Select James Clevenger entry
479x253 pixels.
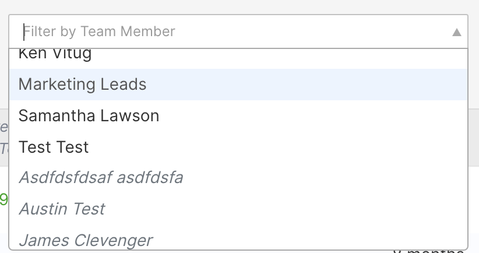[x=238, y=238]
